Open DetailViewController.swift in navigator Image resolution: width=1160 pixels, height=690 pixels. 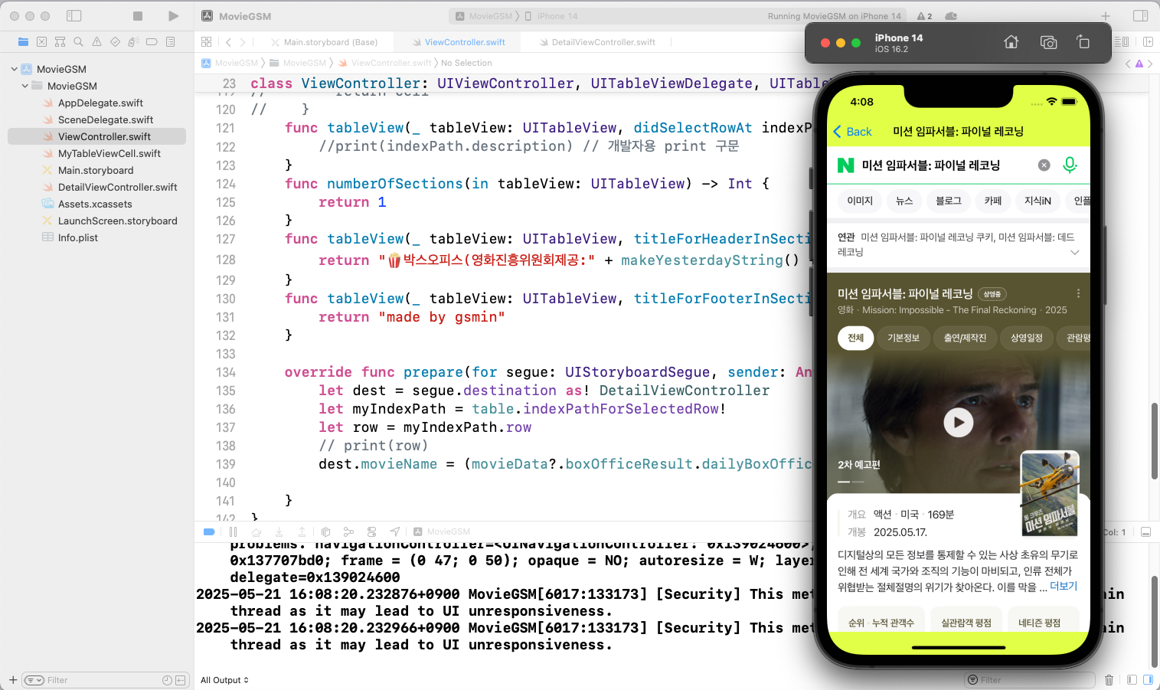click(117, 187)
